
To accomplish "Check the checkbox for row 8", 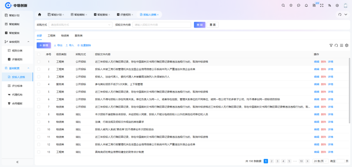I will 38,114.
